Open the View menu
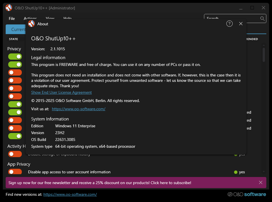The width and height of the screenshot is (272, 202). click(x=50, y=18)
